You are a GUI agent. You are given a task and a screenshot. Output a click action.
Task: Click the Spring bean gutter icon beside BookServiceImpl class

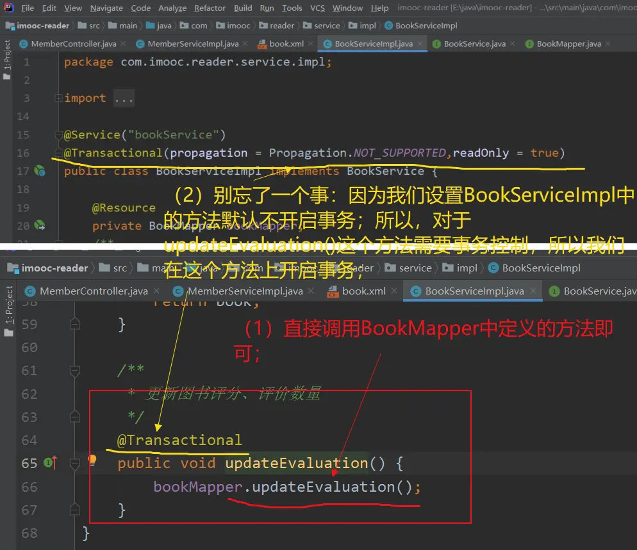pos(40,171)
